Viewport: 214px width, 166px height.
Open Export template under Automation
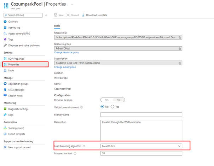(x=17, y=134)
